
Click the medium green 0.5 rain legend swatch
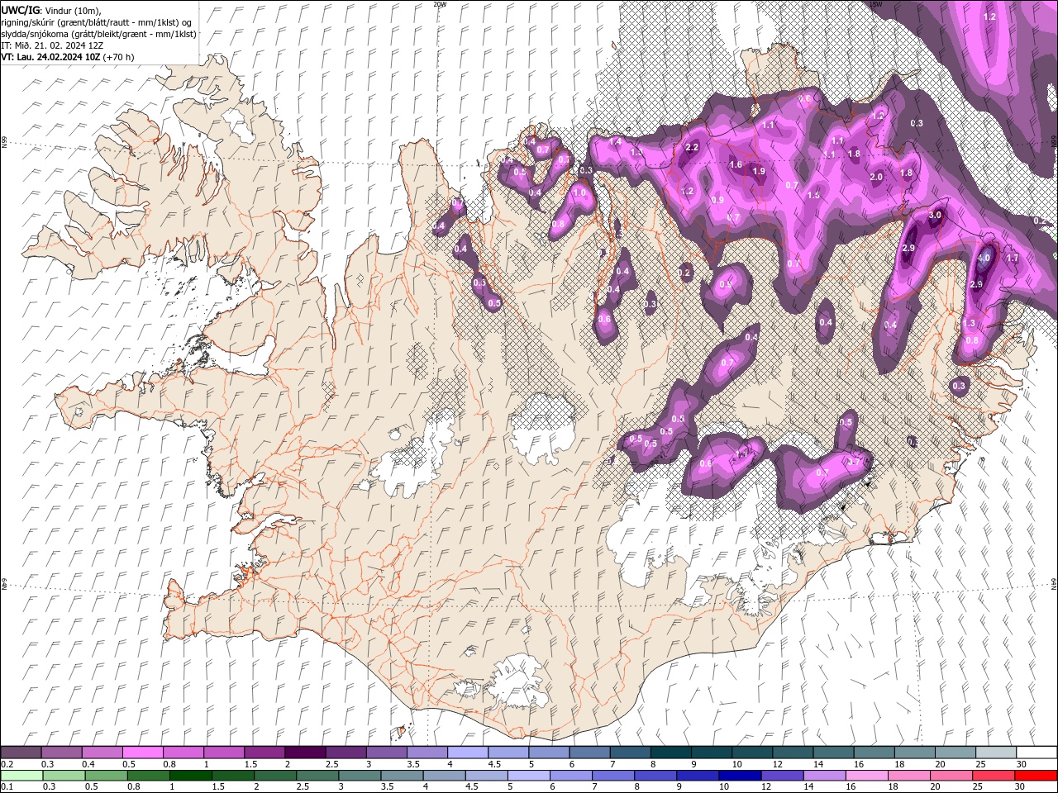point(106,776)
